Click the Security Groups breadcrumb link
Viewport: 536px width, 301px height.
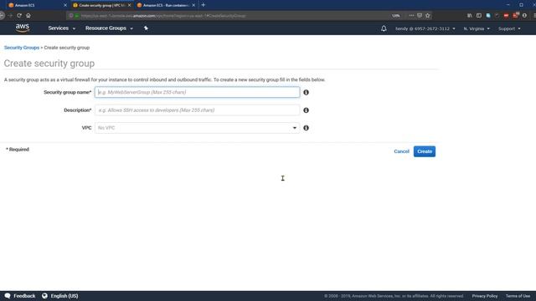point(22,48)
